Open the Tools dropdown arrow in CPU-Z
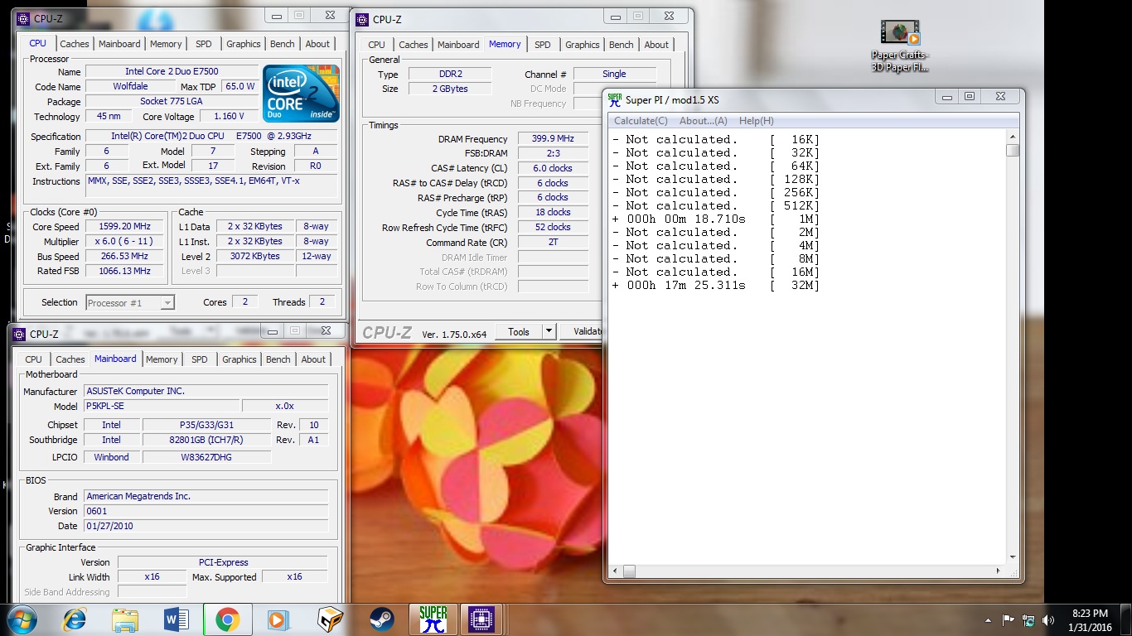 [x=549, y=331]
